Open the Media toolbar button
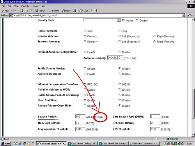 coord(66,11)
